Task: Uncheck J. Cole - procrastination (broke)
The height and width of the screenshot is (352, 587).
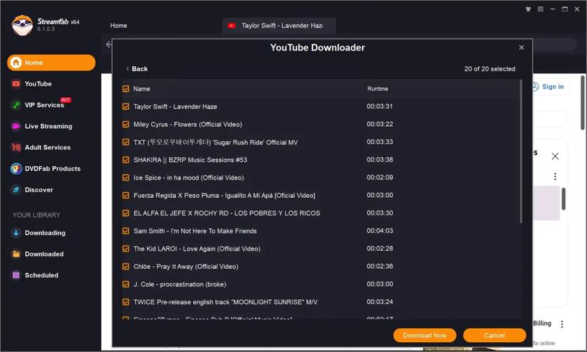Action: (x=126, y=284)
